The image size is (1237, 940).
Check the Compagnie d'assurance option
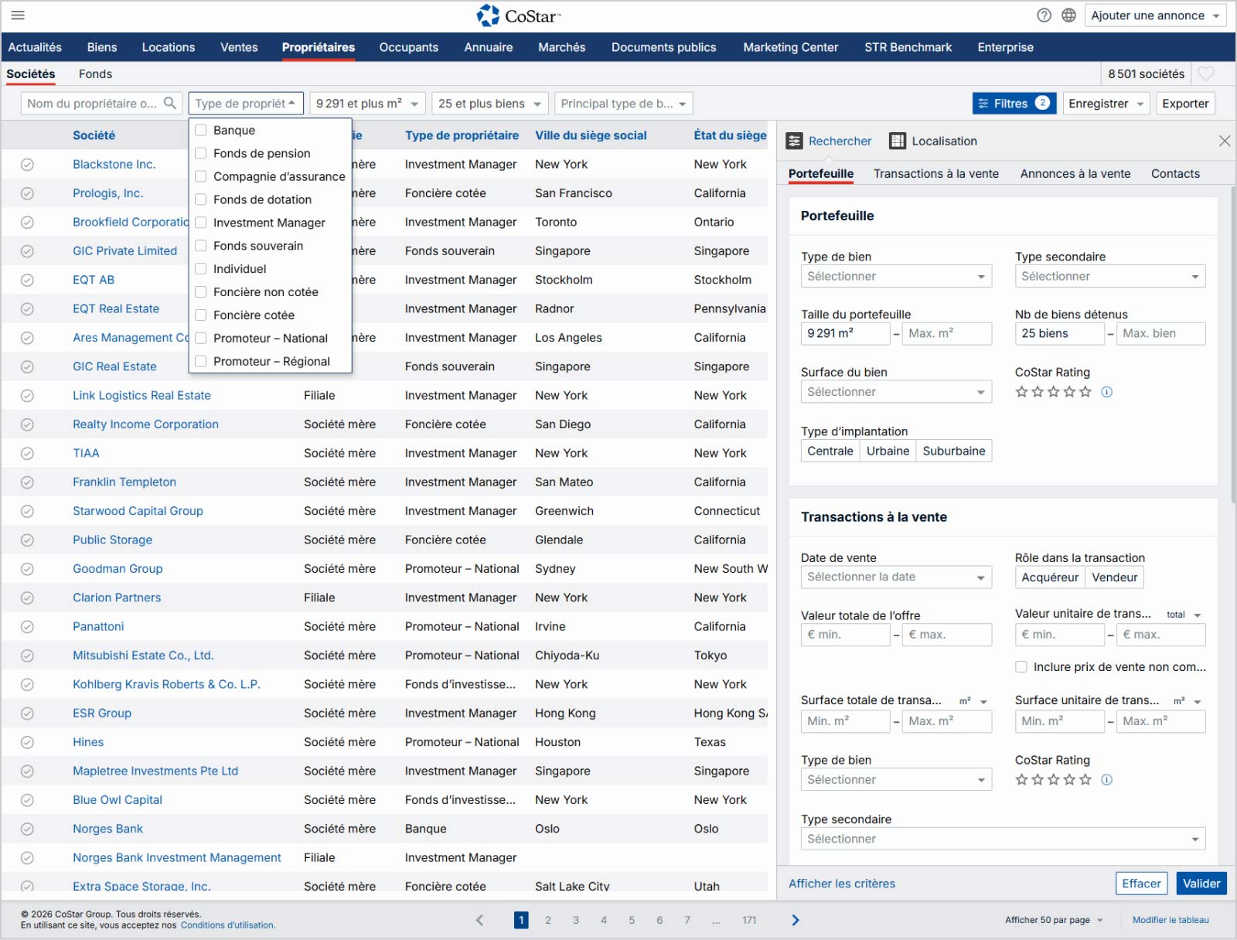point(201,176)
